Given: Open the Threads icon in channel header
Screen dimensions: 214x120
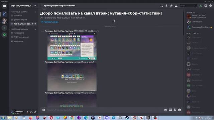Looking at the screenshot, I should click(x=162, y=6).
